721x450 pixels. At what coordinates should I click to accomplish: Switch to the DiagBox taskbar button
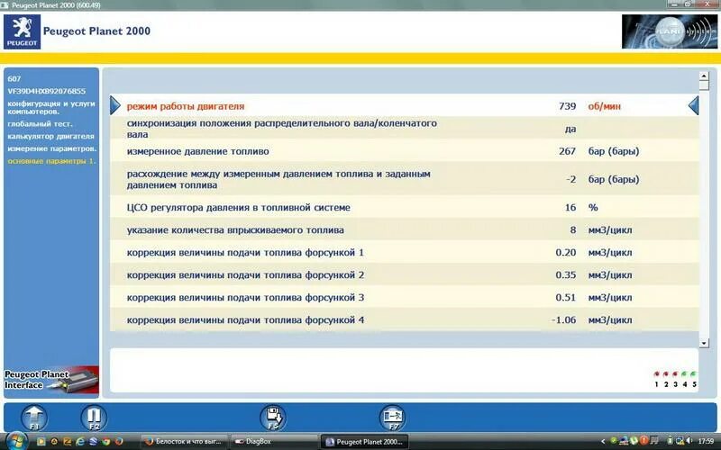tap(274, 442)
